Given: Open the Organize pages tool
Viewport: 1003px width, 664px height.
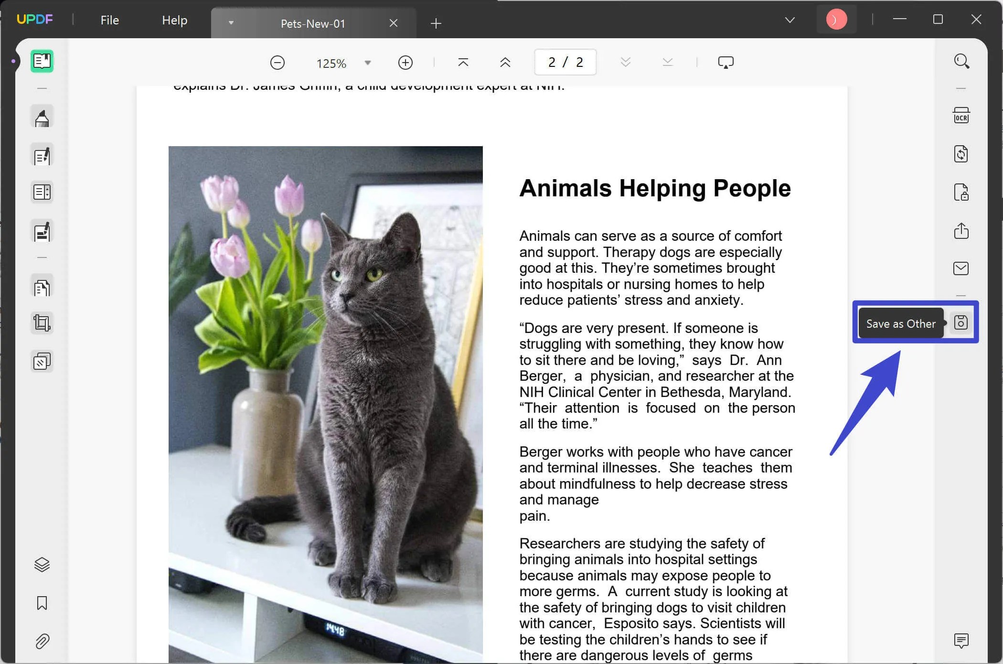Looking at the screenshot, I should [42, 288].
